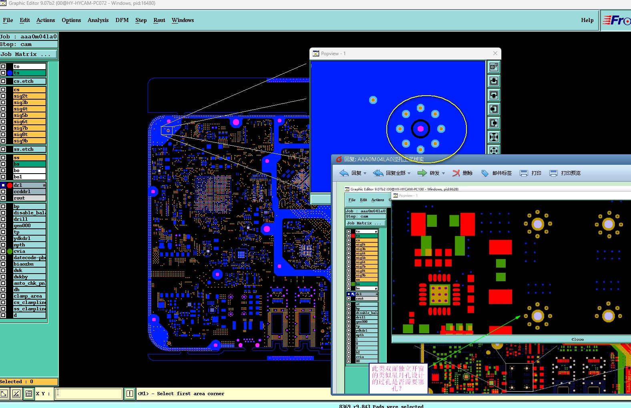The image size is (631, 408).
Task: Click the exclamation mark icon in status bar
Action: (130, 394)
